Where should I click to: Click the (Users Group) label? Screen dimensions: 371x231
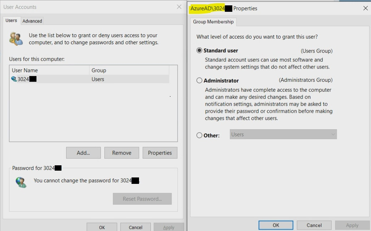tap(317, 51)
